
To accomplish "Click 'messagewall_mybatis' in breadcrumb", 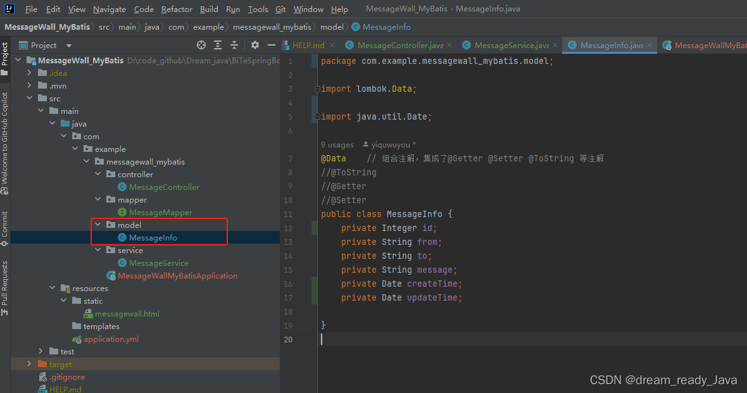I will pos(272,27).
